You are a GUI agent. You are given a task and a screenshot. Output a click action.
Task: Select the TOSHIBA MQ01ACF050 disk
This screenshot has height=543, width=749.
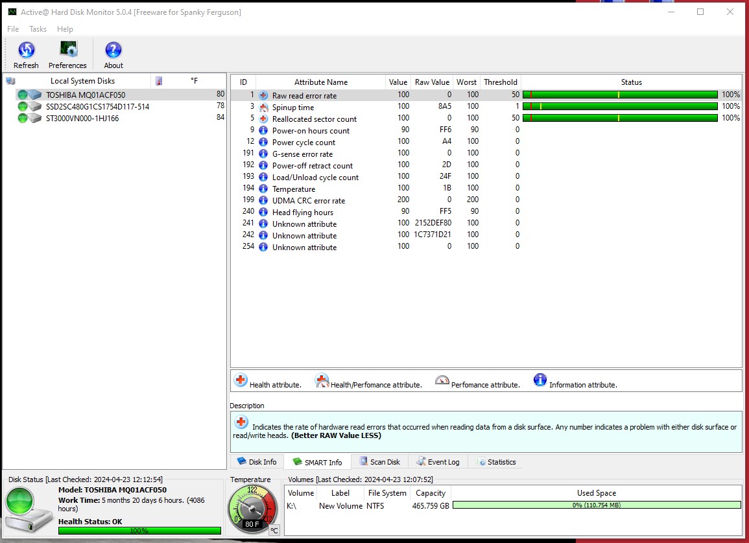tap(86, 95)
